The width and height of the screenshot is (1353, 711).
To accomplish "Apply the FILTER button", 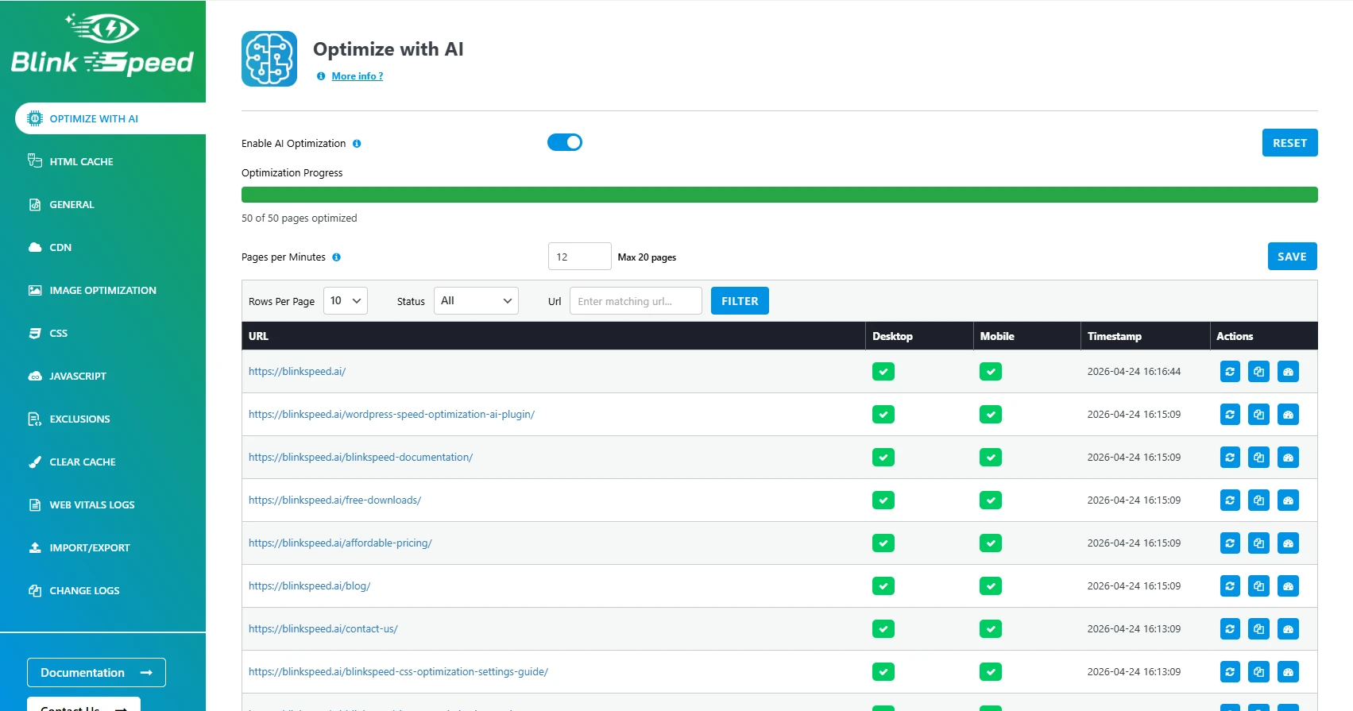I will pyautogui.click(x=740, y=301).
